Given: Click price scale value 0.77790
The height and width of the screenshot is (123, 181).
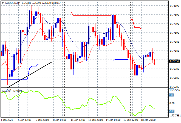Looking at the screenshot, I should coord(174,24).
